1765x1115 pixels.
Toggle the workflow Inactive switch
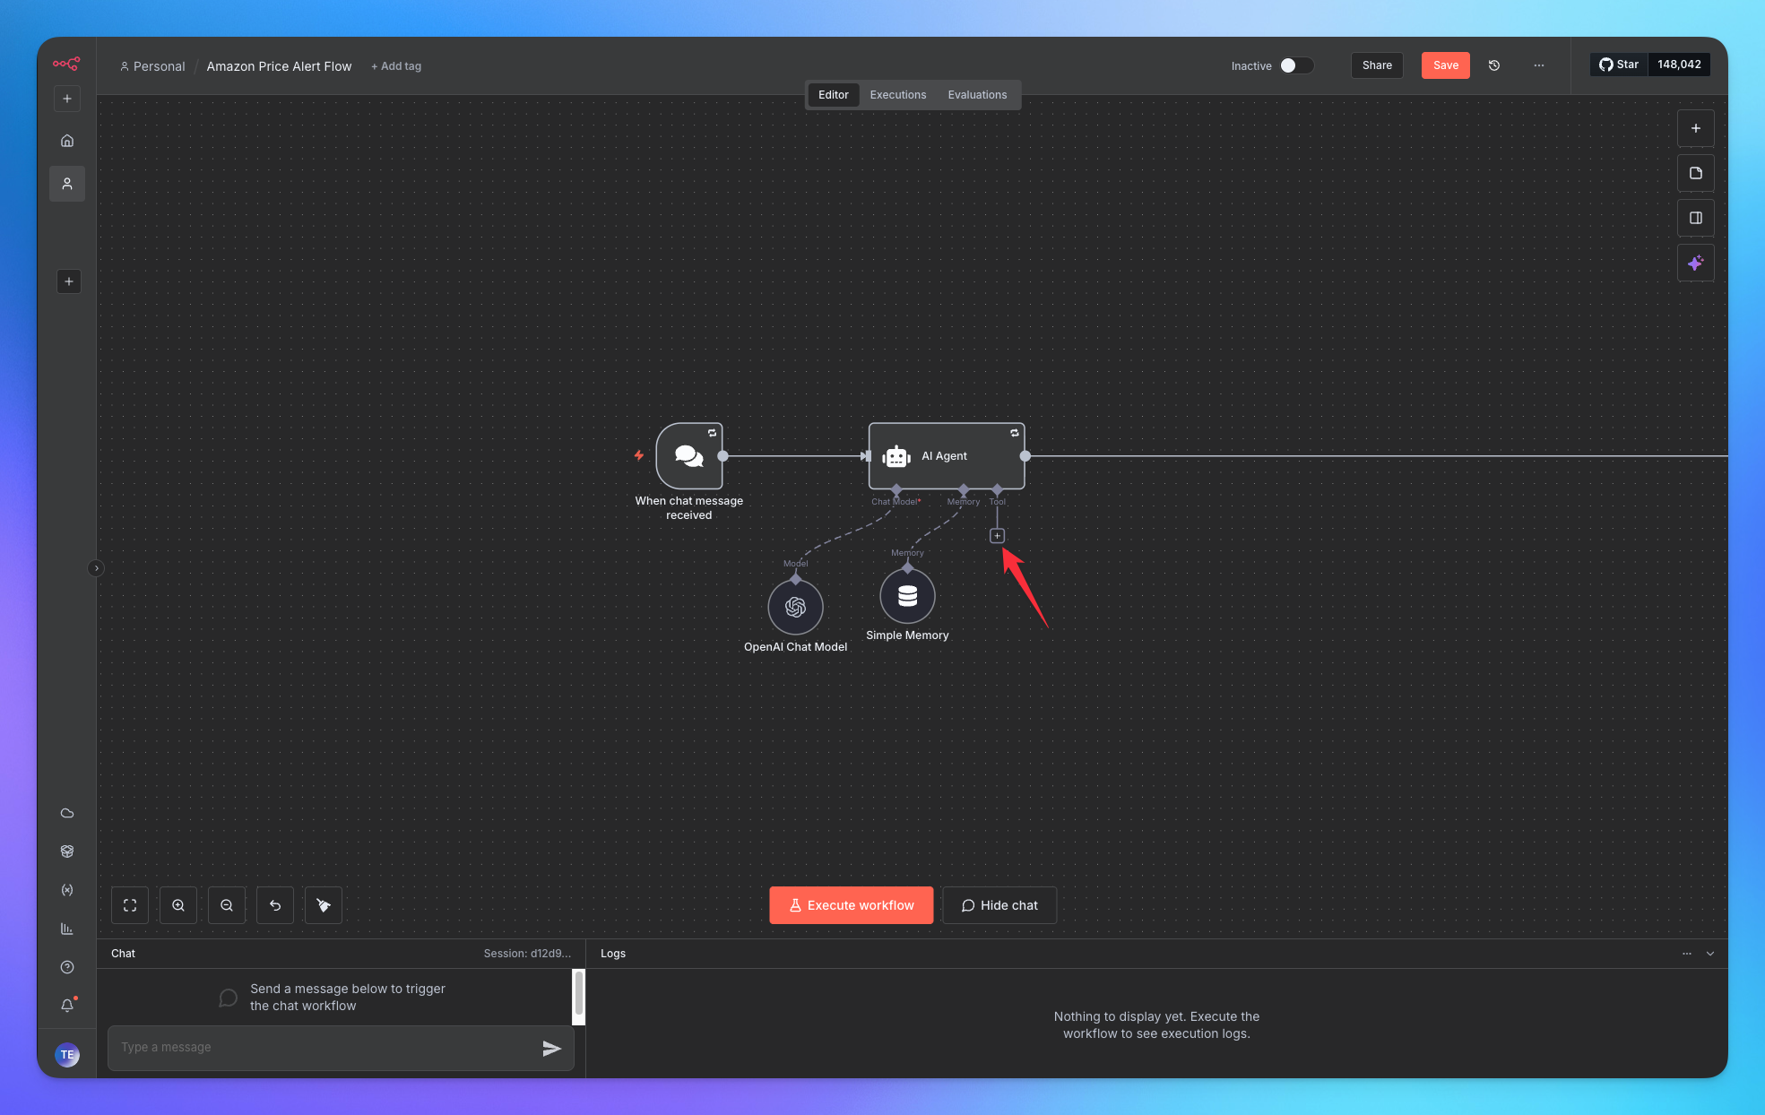[x=1295, y=65]
